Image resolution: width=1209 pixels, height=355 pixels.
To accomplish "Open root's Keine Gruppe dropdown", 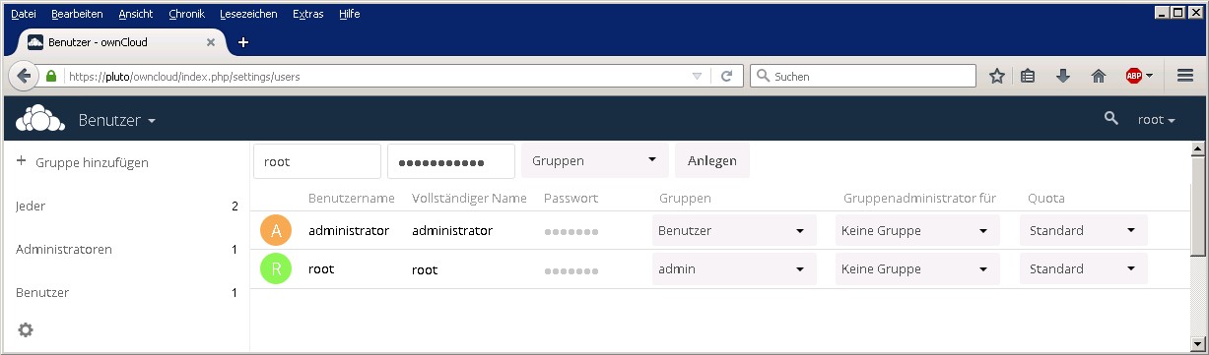I will tap(917, 268).
